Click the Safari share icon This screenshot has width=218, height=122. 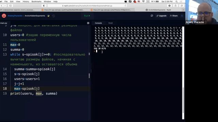176,6
